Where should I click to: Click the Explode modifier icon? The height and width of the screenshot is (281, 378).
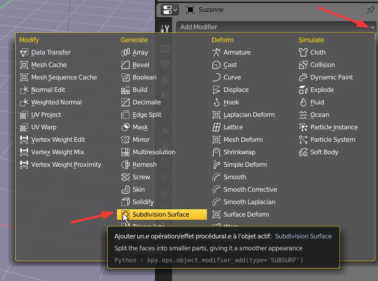tap(303, 90)
